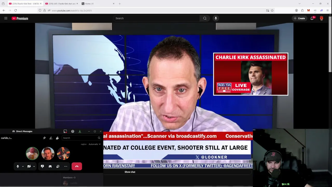Click the carldo group DM title
The width and height of the screenshot is (332, 187).
pyautogui.click(x=6, y=138)
